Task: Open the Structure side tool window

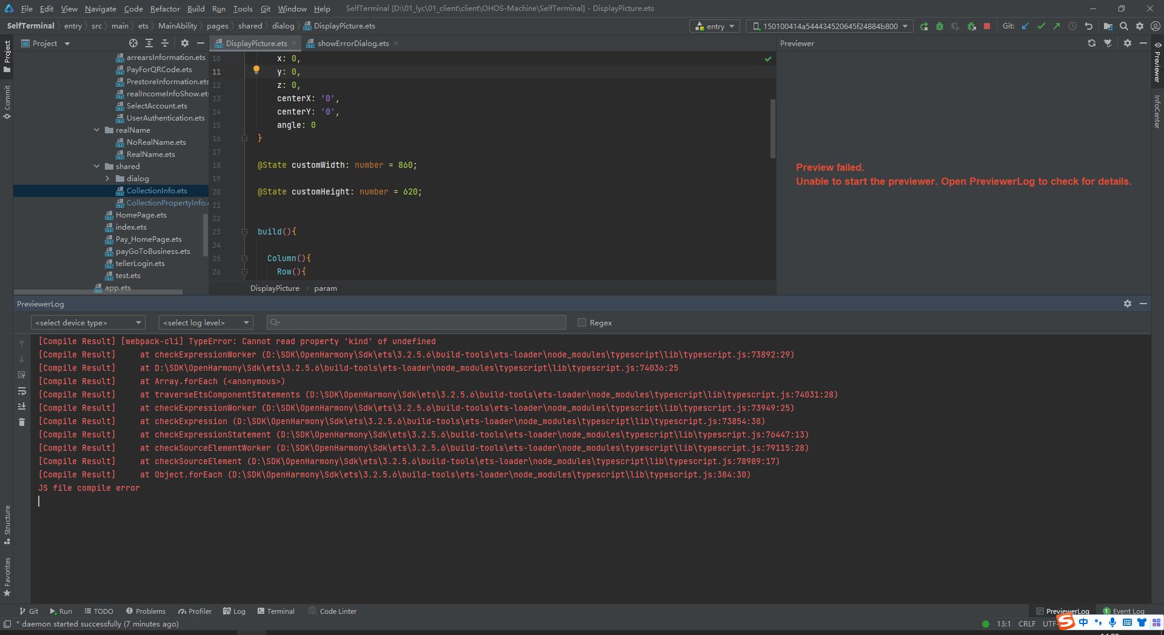Action: (x=7, y=525)
